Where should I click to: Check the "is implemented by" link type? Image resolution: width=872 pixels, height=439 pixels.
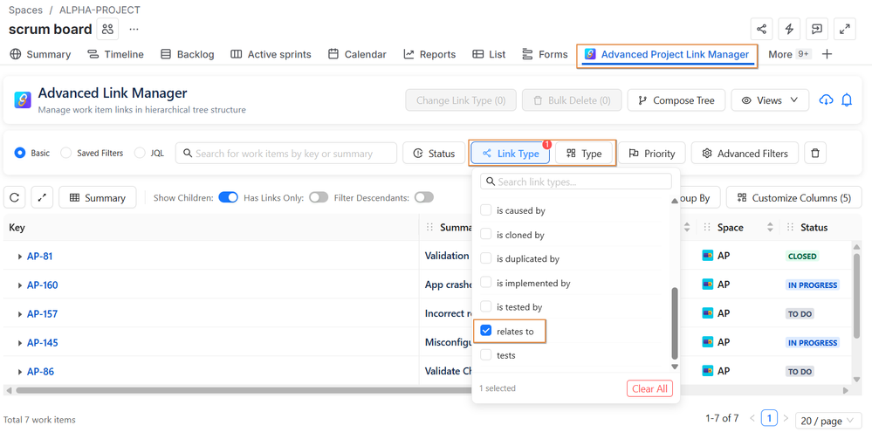point(486,283)
